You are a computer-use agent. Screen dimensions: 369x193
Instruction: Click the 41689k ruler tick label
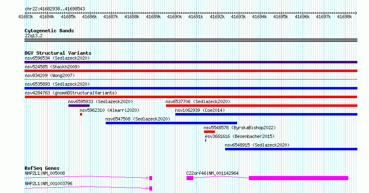point(153,17)
